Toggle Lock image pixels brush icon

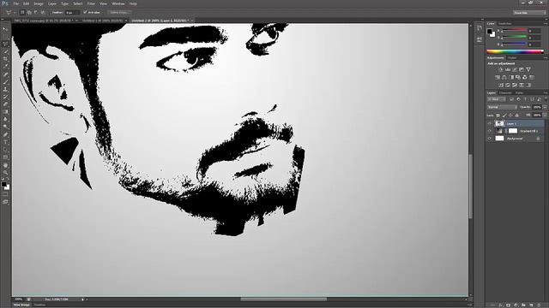coord(504,115)
